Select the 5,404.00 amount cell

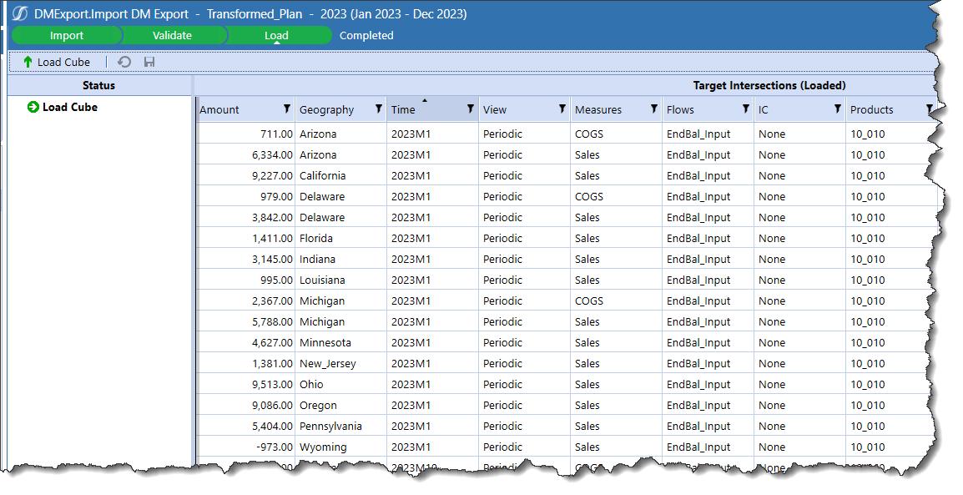245,427
